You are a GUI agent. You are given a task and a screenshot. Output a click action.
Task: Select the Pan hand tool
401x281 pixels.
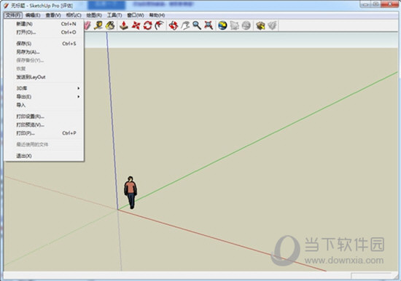point(185,25)
